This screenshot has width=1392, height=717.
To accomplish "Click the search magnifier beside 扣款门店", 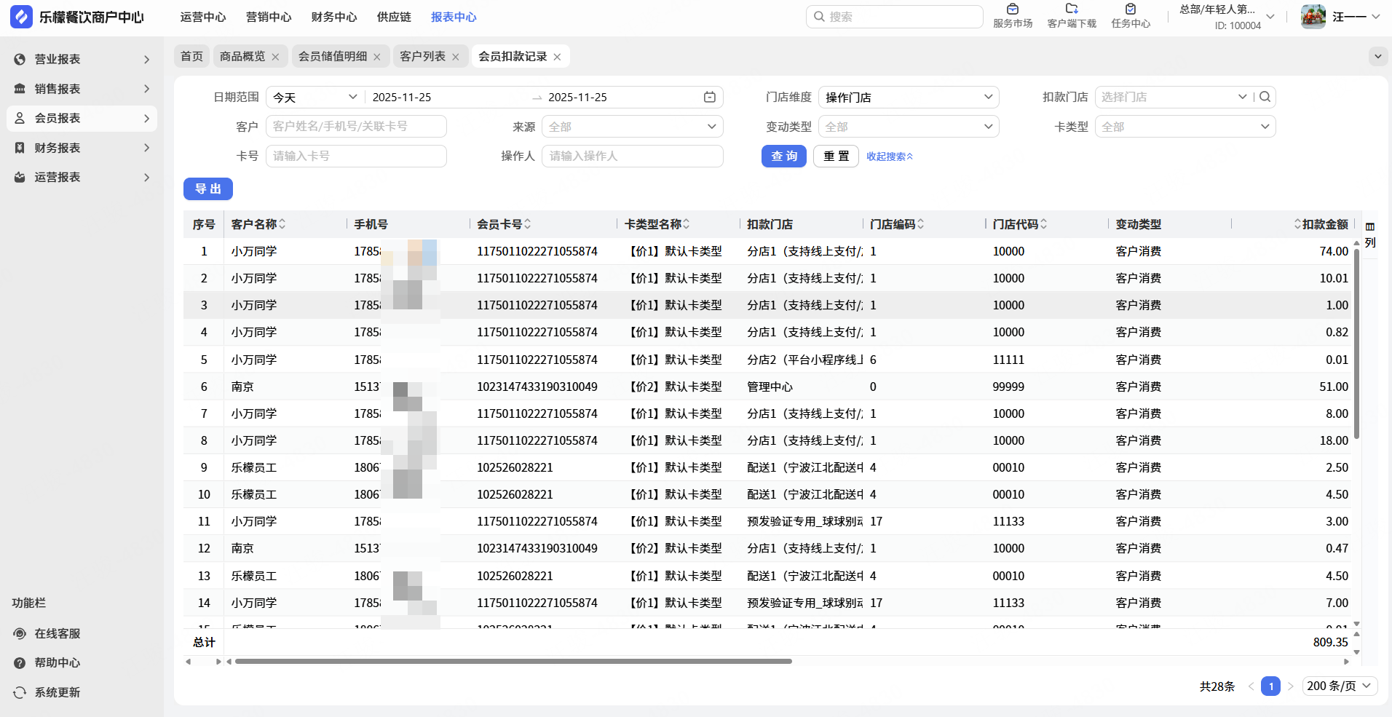I will [x=1265, y=97].
